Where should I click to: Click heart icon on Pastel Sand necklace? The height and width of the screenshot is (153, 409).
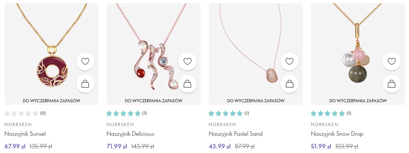coord(289,61)
